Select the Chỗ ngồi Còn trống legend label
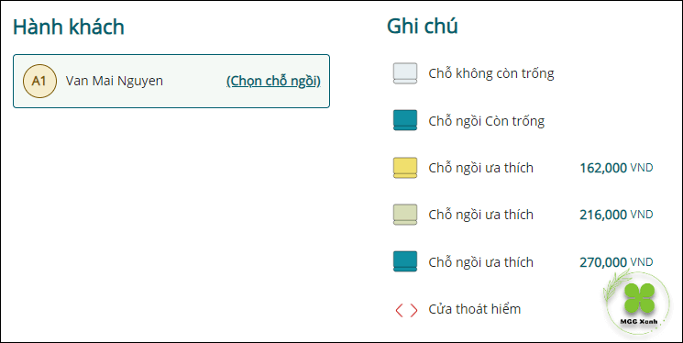This screenshot has height=343, width=683. [x=487, y=121]
